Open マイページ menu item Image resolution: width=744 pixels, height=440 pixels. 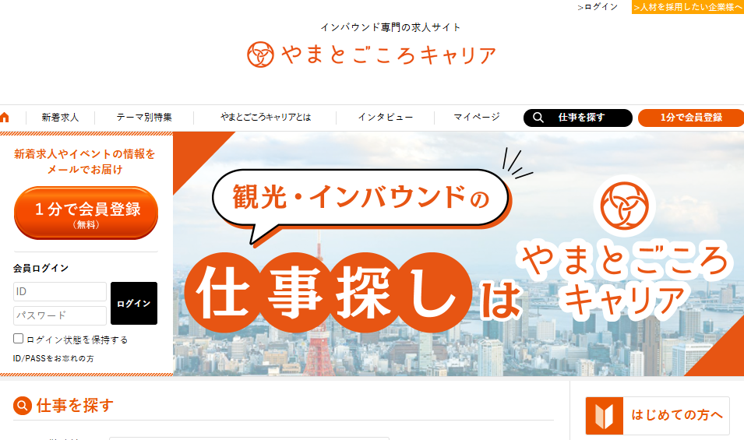click(x=477, y=117)
